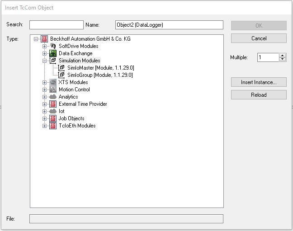Select the Iot label

pos(61,111)
